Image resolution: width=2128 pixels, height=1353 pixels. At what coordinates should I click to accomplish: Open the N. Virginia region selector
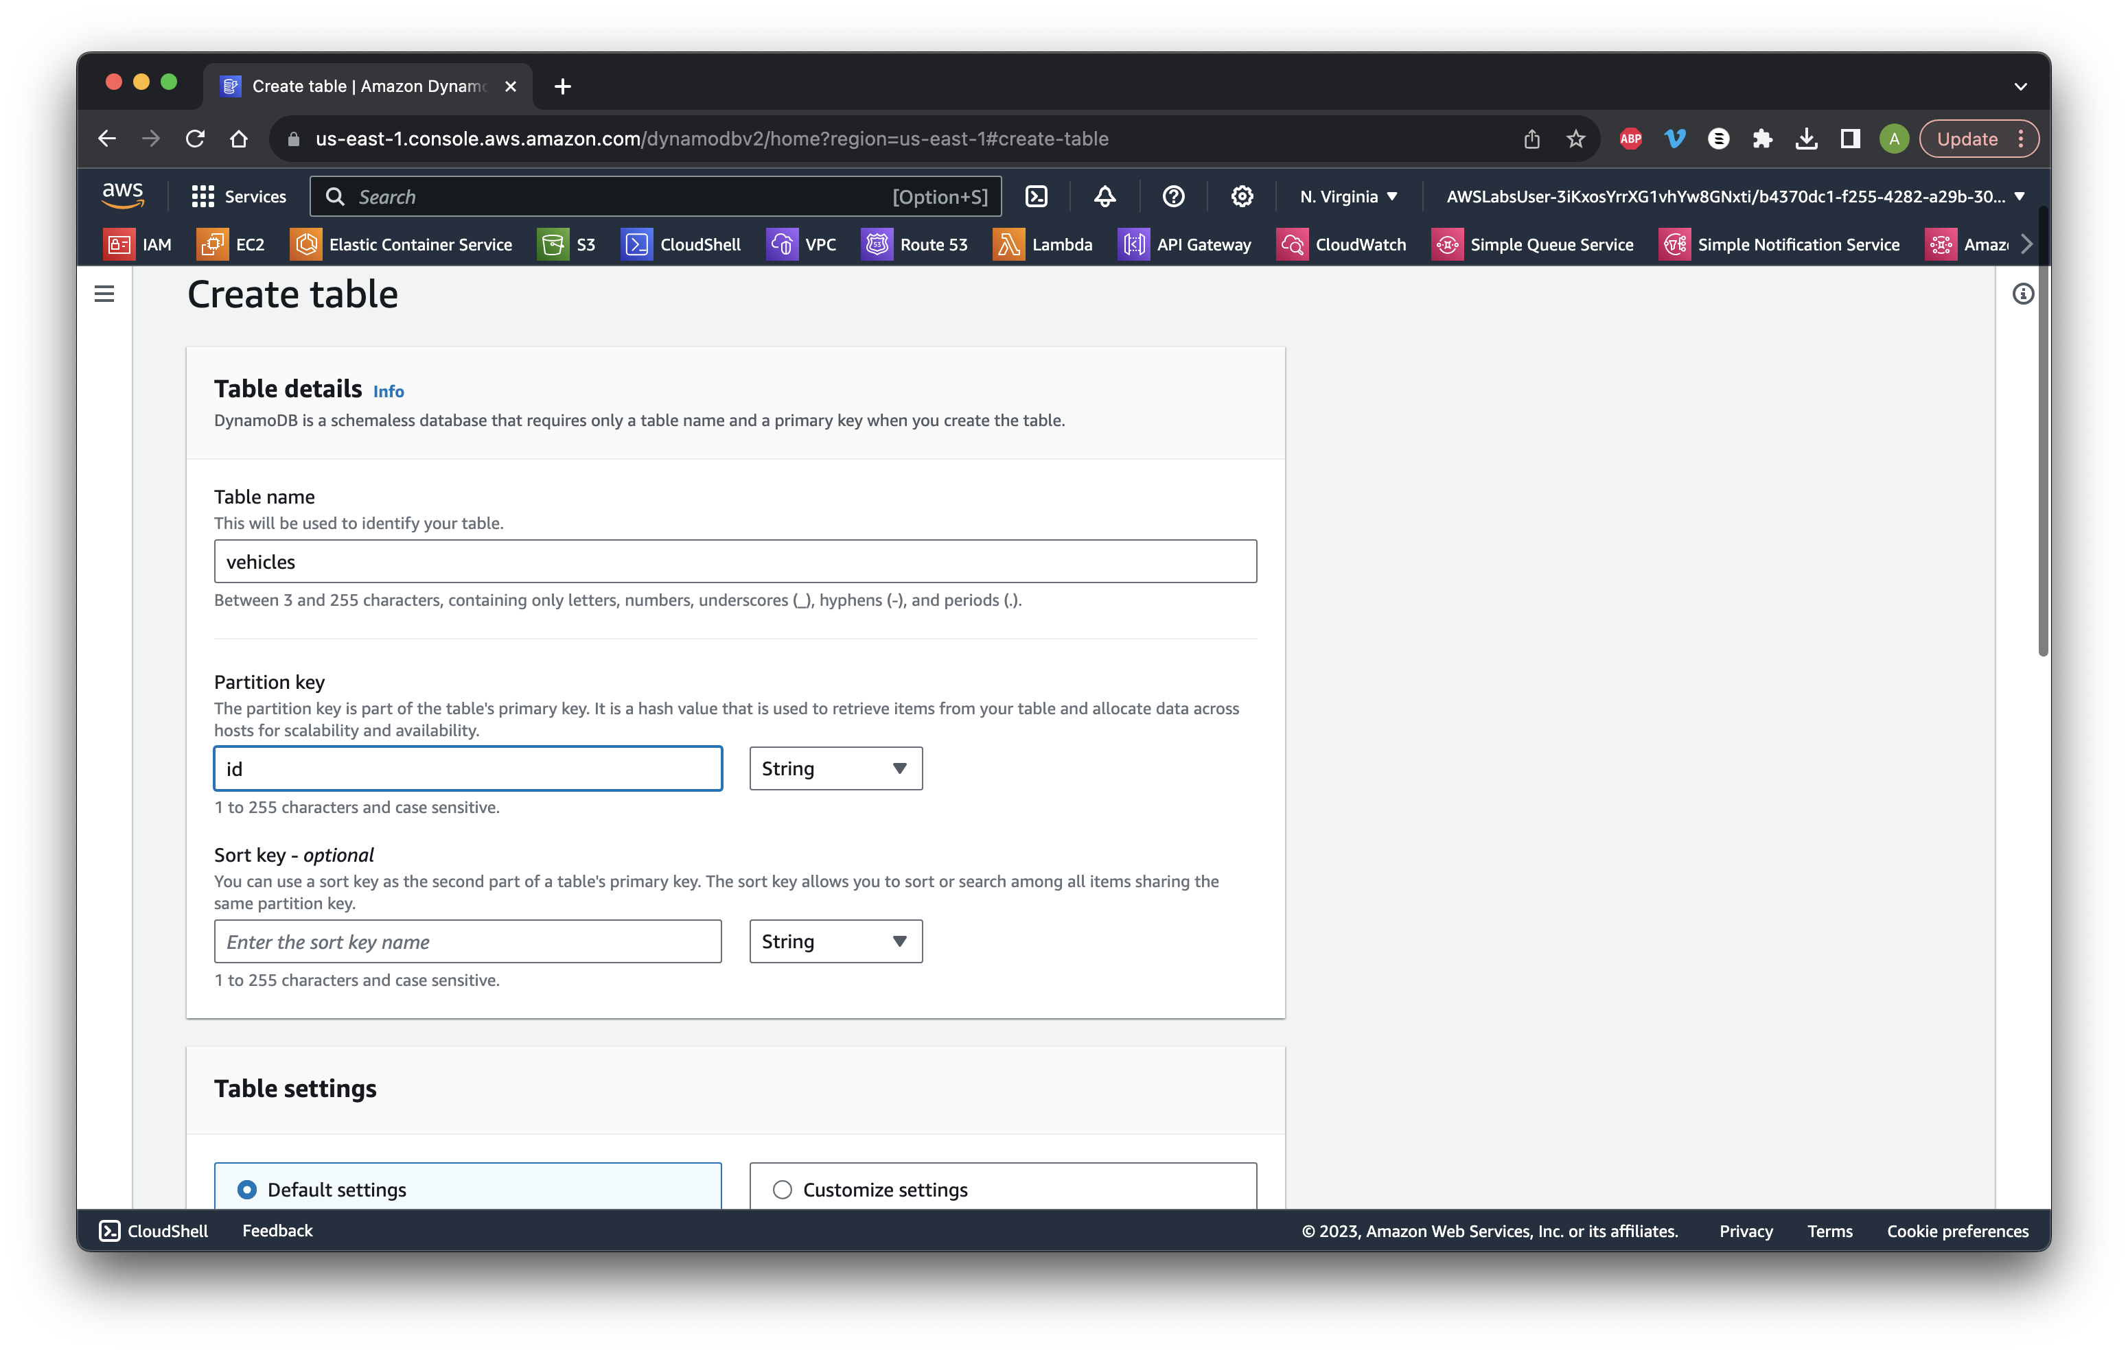1349,196
